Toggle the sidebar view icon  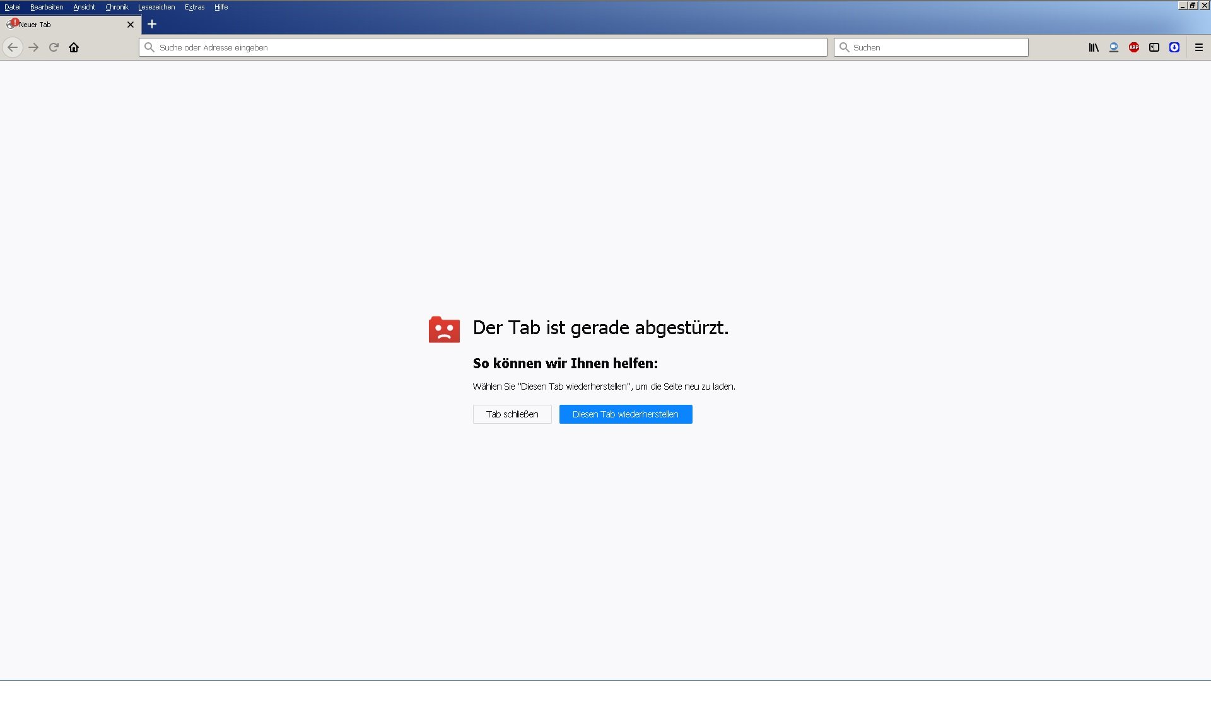(1154, 47)
